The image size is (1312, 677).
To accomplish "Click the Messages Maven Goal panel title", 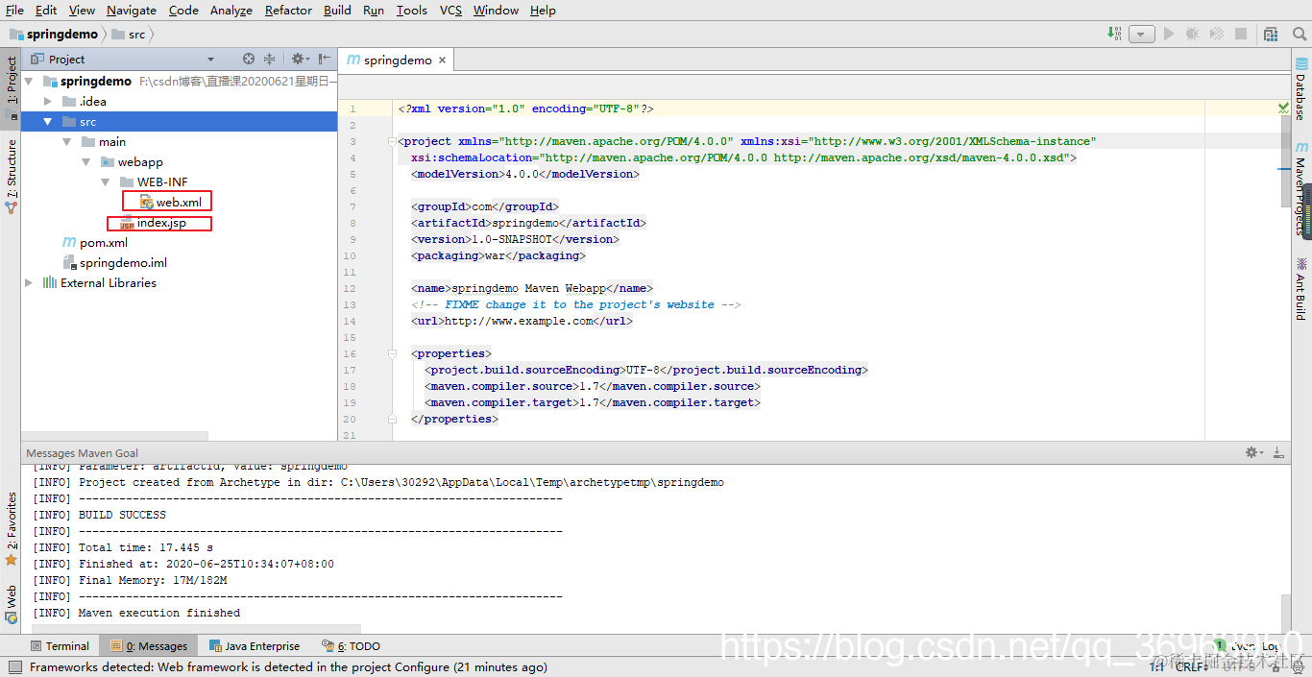I will [x=83, y=452].
